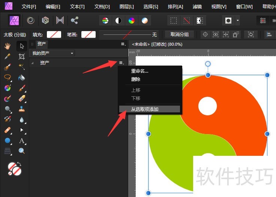Toggle the eye visibility icon in context toolbar

(216, 34)
